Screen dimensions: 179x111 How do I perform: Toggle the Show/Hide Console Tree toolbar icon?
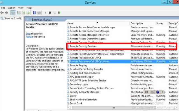coord(13,13)
